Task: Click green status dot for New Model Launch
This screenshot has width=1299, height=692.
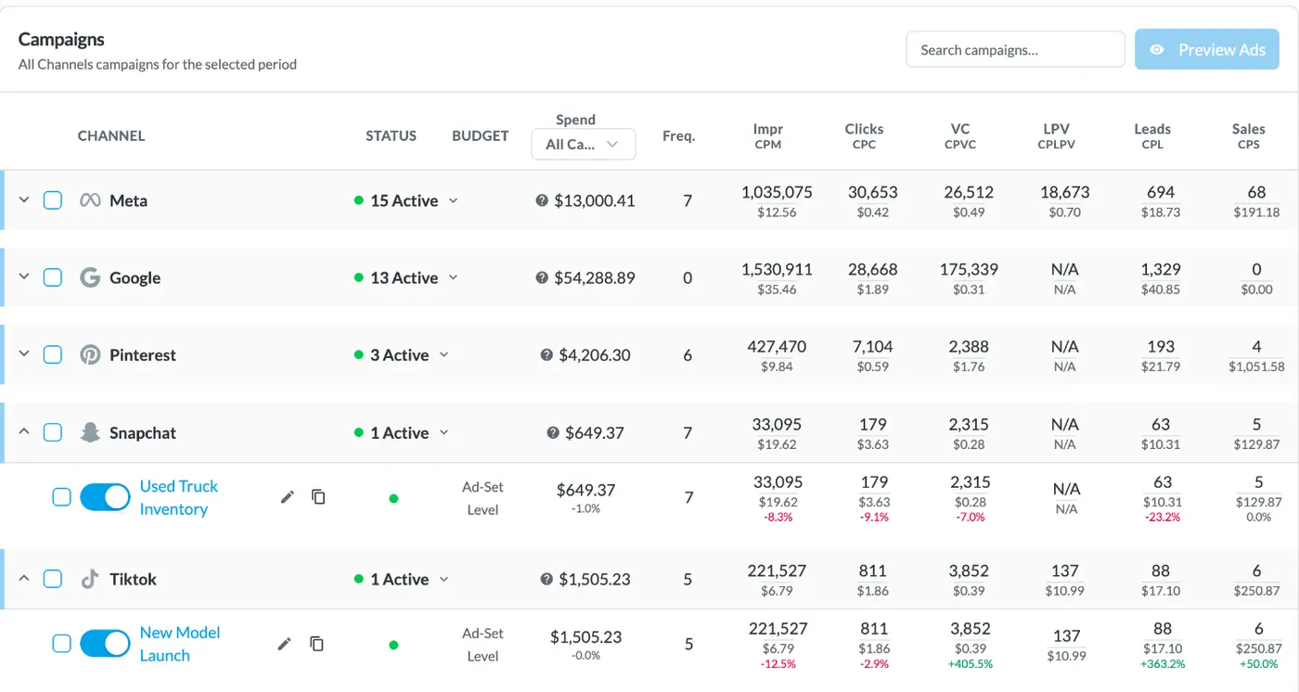Action: tap(393, 645)
